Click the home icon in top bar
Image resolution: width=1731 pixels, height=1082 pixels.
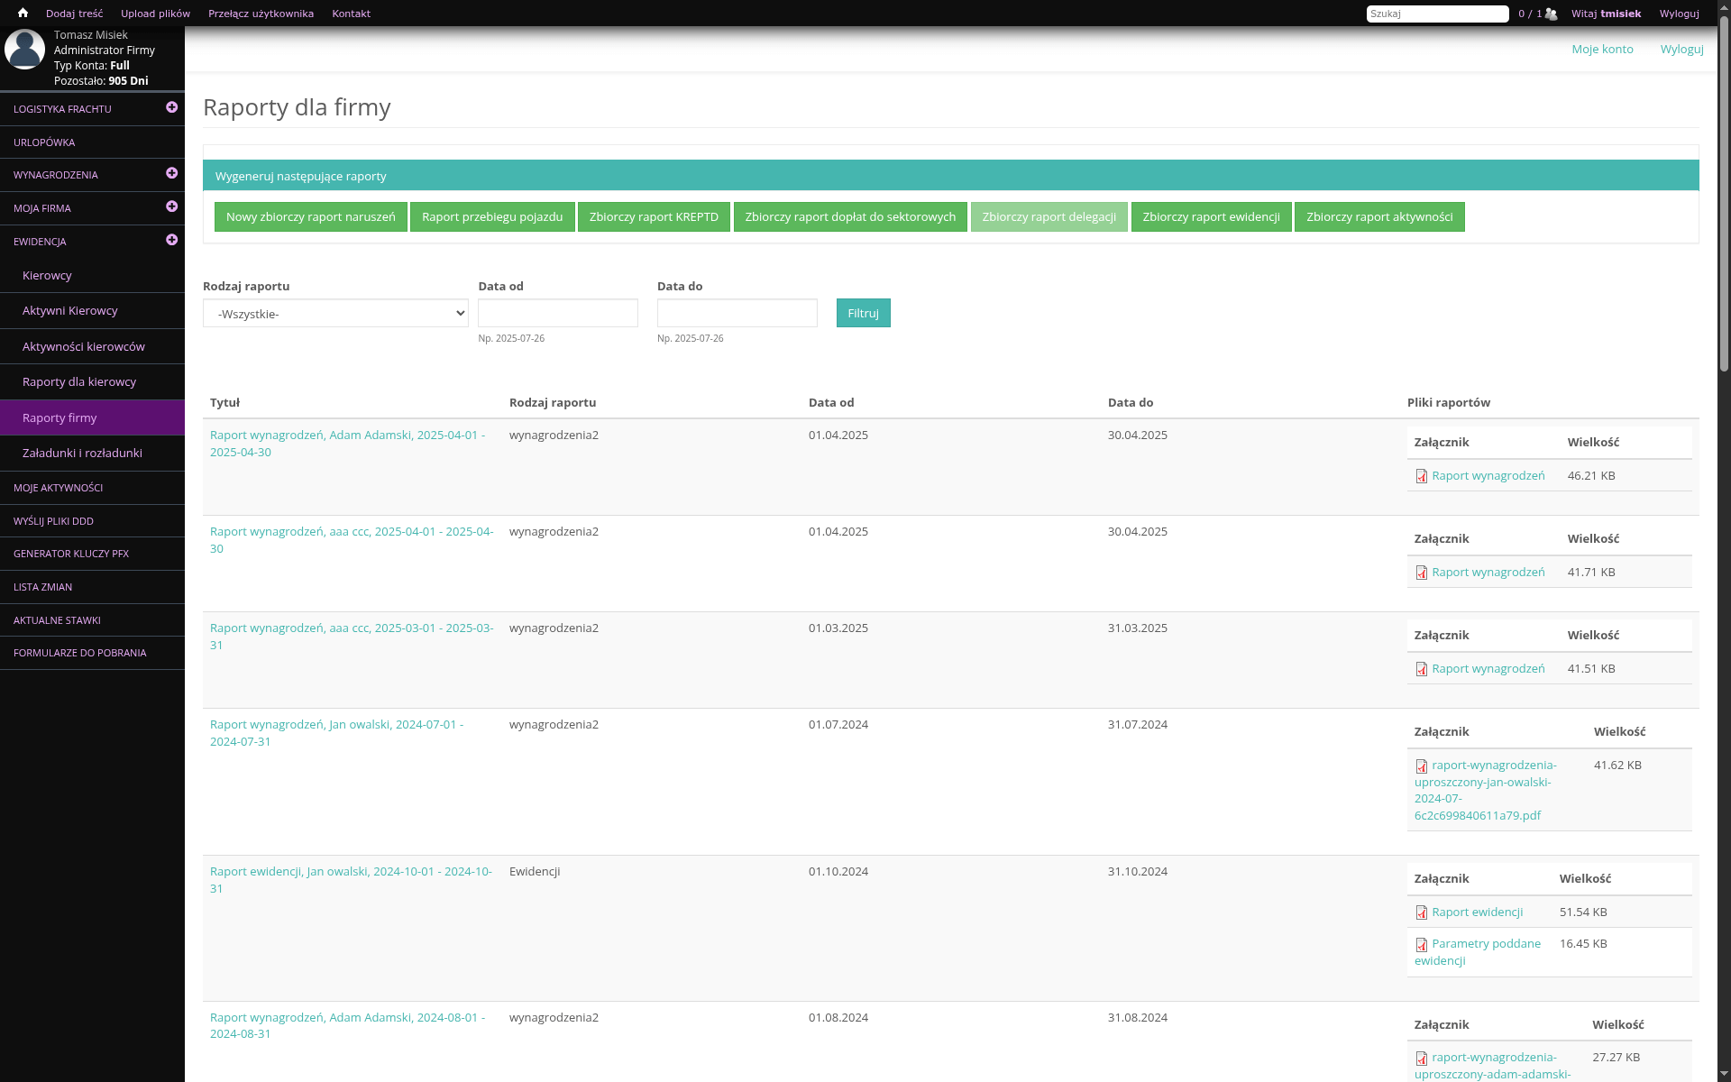pyautogui.click(x=23, y=14)
